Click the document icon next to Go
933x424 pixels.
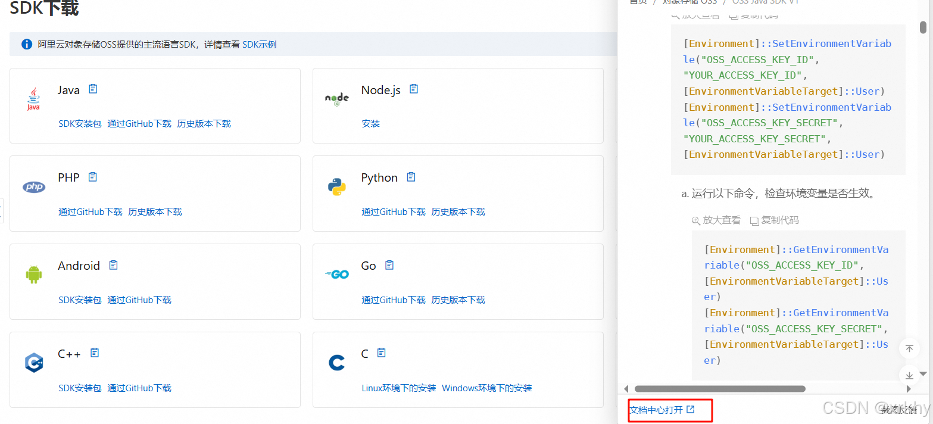pyautogui.click(x=389, y=265)
